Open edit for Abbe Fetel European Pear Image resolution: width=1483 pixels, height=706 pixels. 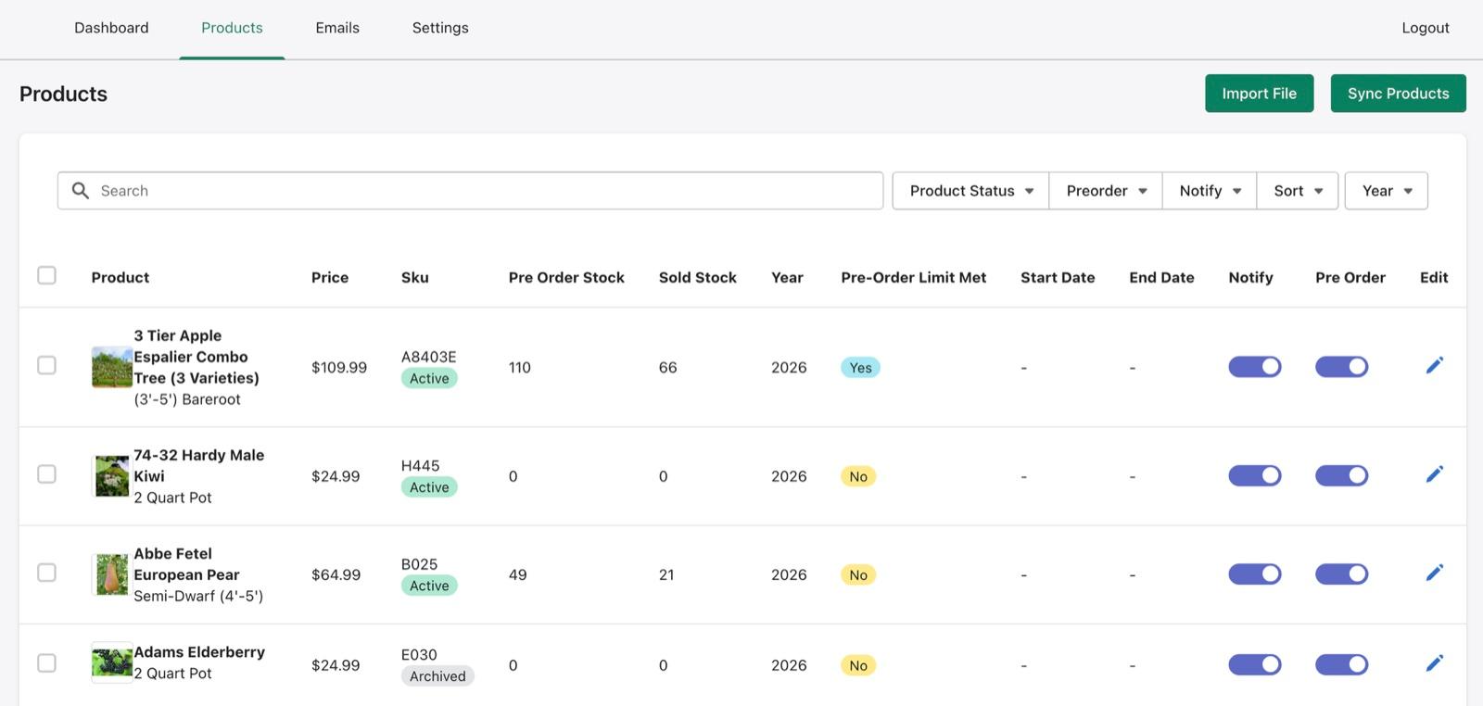(x=1434, y=573)
